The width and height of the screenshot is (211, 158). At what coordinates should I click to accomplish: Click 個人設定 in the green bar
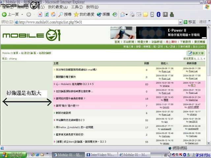158,47
